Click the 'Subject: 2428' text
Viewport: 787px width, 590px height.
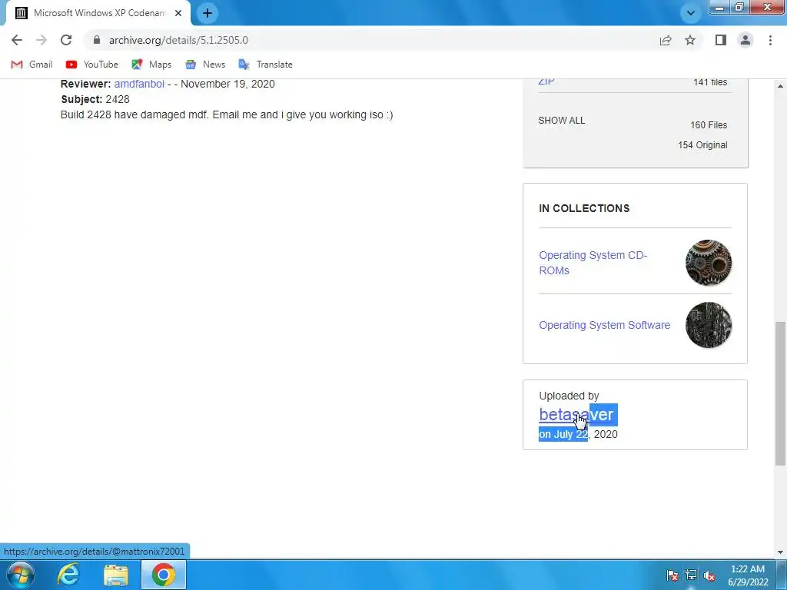point(95,99)
